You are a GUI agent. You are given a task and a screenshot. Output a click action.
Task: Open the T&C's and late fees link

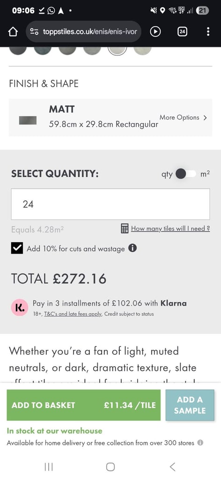[x=73, y=314]
